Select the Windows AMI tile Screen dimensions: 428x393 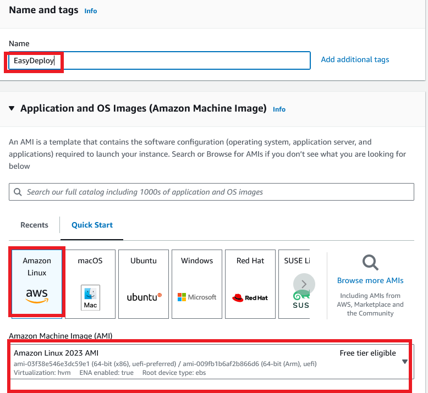197,284
